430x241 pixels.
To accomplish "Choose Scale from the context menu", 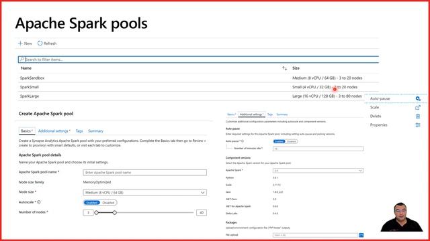I will pyautogui.click(x=374, y=107).
